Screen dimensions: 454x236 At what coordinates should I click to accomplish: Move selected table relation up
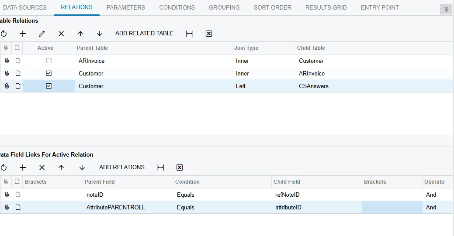[x=80, y=34]
